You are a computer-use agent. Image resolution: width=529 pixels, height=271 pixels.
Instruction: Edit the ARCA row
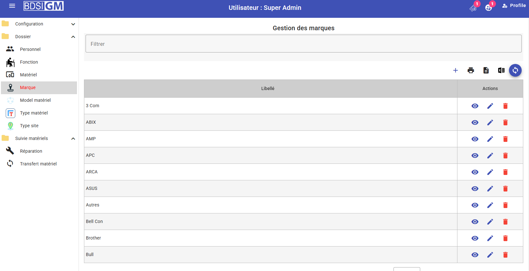(x=490, y=172)
